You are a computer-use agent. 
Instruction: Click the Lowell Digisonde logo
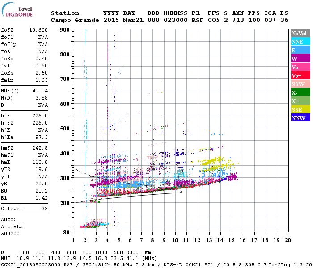point(17,9)
